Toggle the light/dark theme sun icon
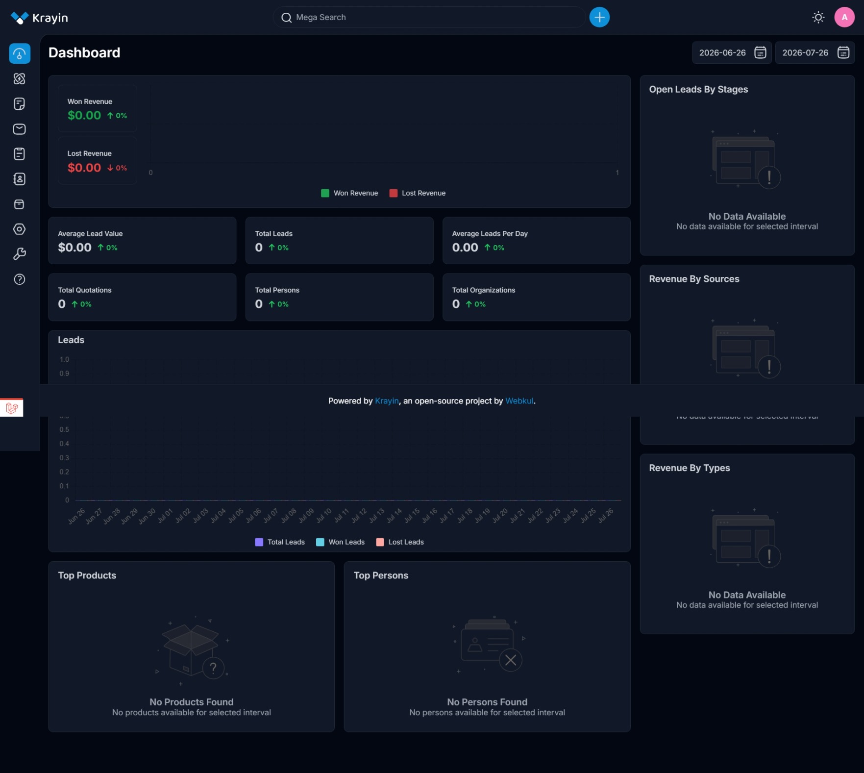Screen dimensions: 864x773 pos(818,18)
